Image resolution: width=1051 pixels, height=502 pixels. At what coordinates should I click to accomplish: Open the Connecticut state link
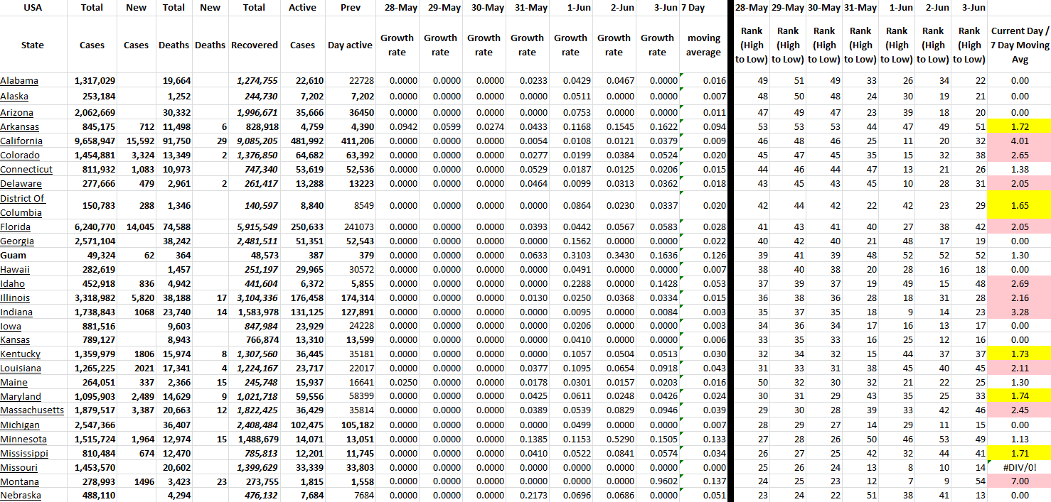click(x=26, y=170)
